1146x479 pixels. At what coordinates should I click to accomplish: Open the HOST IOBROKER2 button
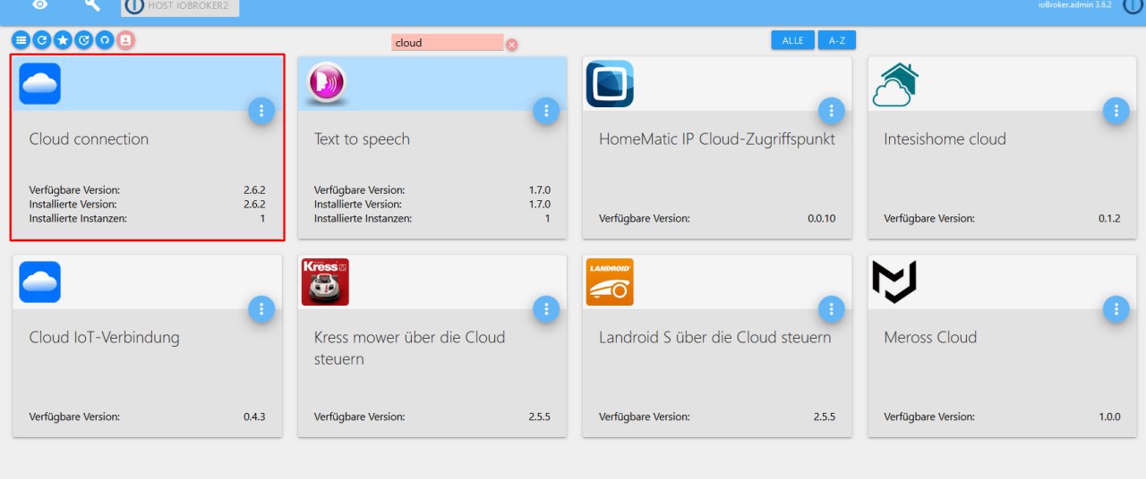pyautogui.click(x=180, y=5)
